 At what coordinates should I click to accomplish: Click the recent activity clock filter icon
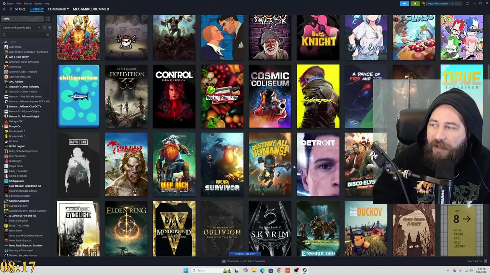[x=44, y=27]
